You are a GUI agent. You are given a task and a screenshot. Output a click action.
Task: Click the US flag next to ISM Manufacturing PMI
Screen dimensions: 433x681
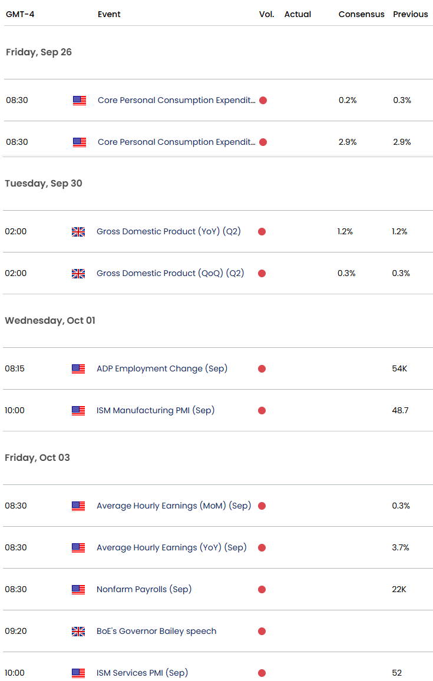pos(78,410)
